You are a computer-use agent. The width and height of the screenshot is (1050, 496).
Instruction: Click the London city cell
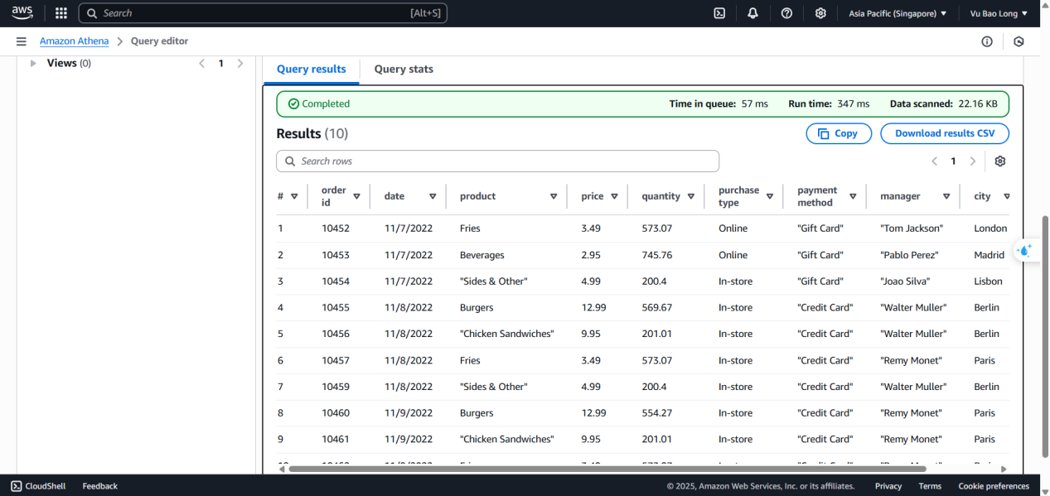[x=990, y=229]
